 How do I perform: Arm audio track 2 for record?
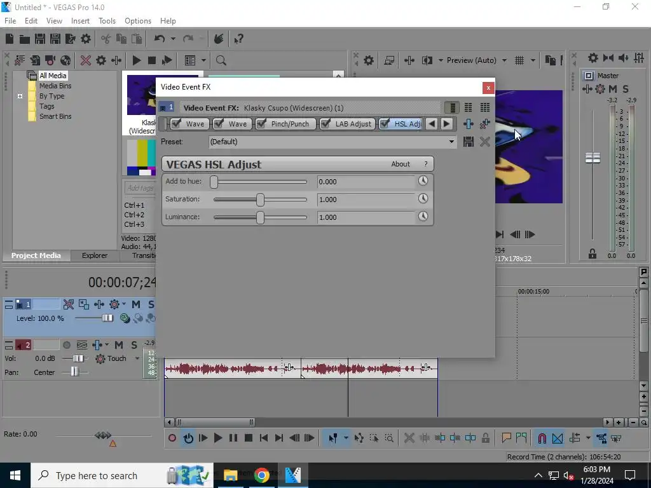(66, 345)
